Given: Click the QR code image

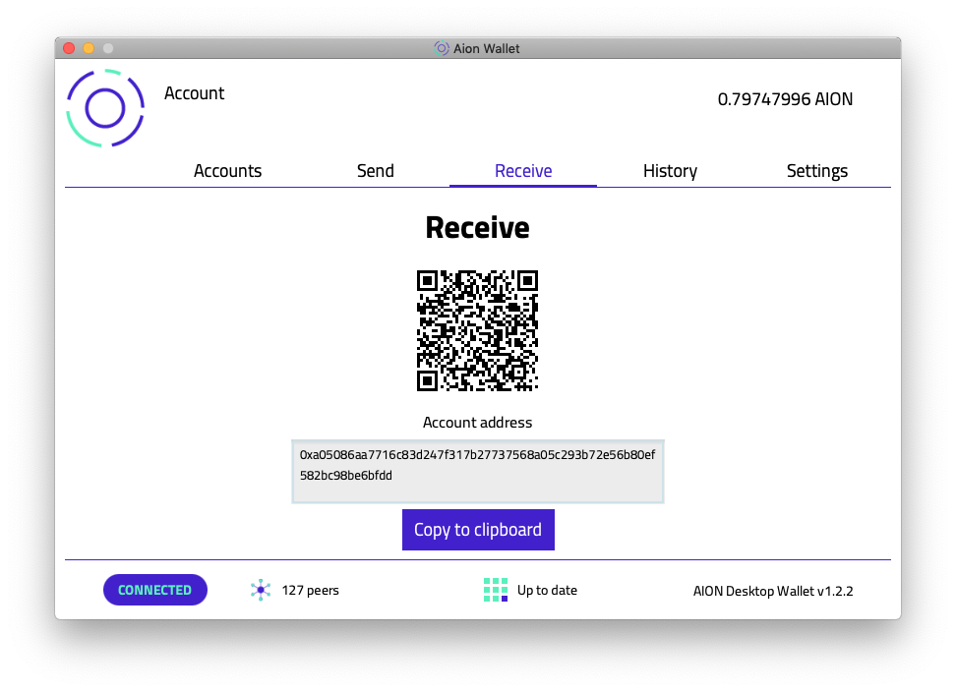Looking at the screenshot, I should 477,330.
